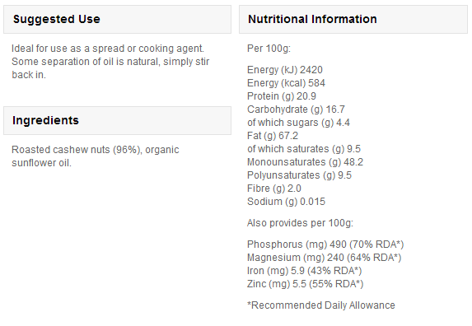Click the Energy (kJ) 2420 line
This screenshot has width=472, height=326.
(285, 70)
